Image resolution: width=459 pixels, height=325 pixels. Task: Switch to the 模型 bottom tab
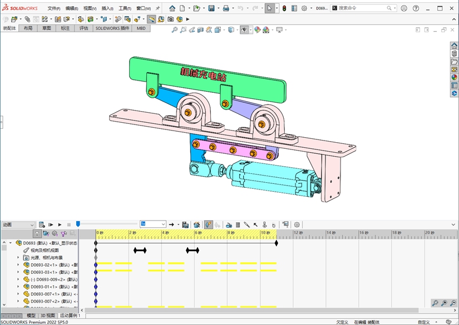[x=31, y=316]
